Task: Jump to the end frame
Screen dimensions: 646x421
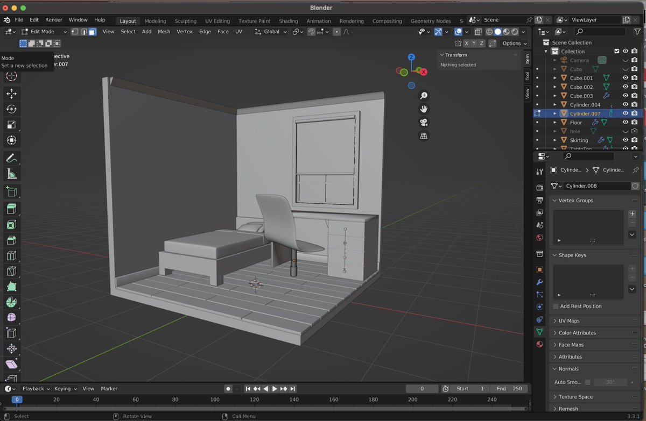Action: [x=292, y=389]
